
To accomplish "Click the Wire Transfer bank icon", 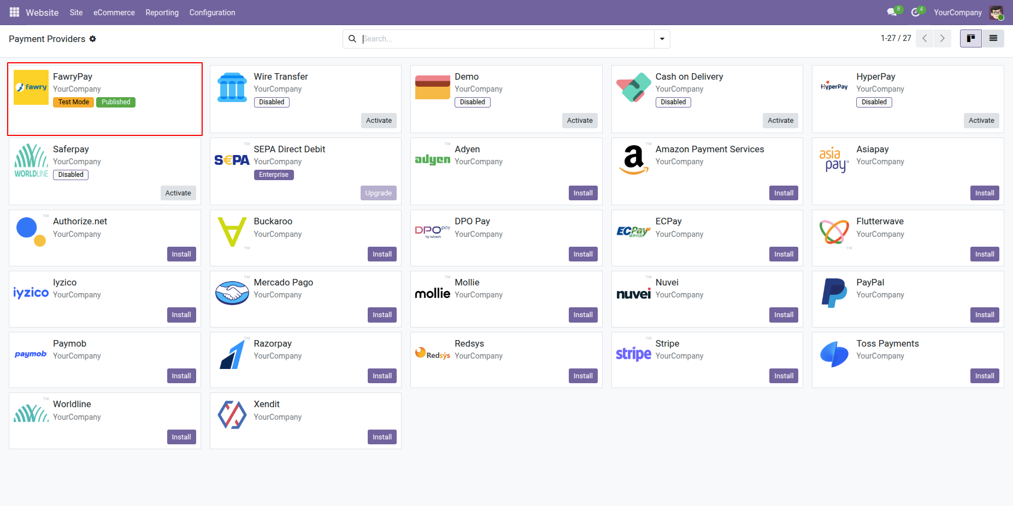I will point(232,87).
